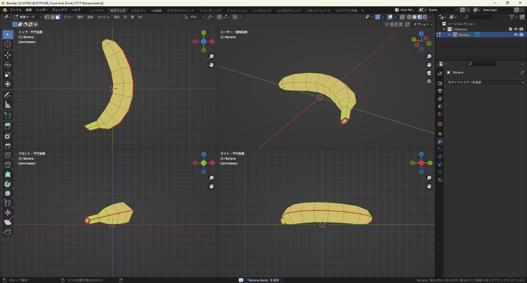The image size is (527, 283).
Task: Choose the Measure tool
Action: 8,105
